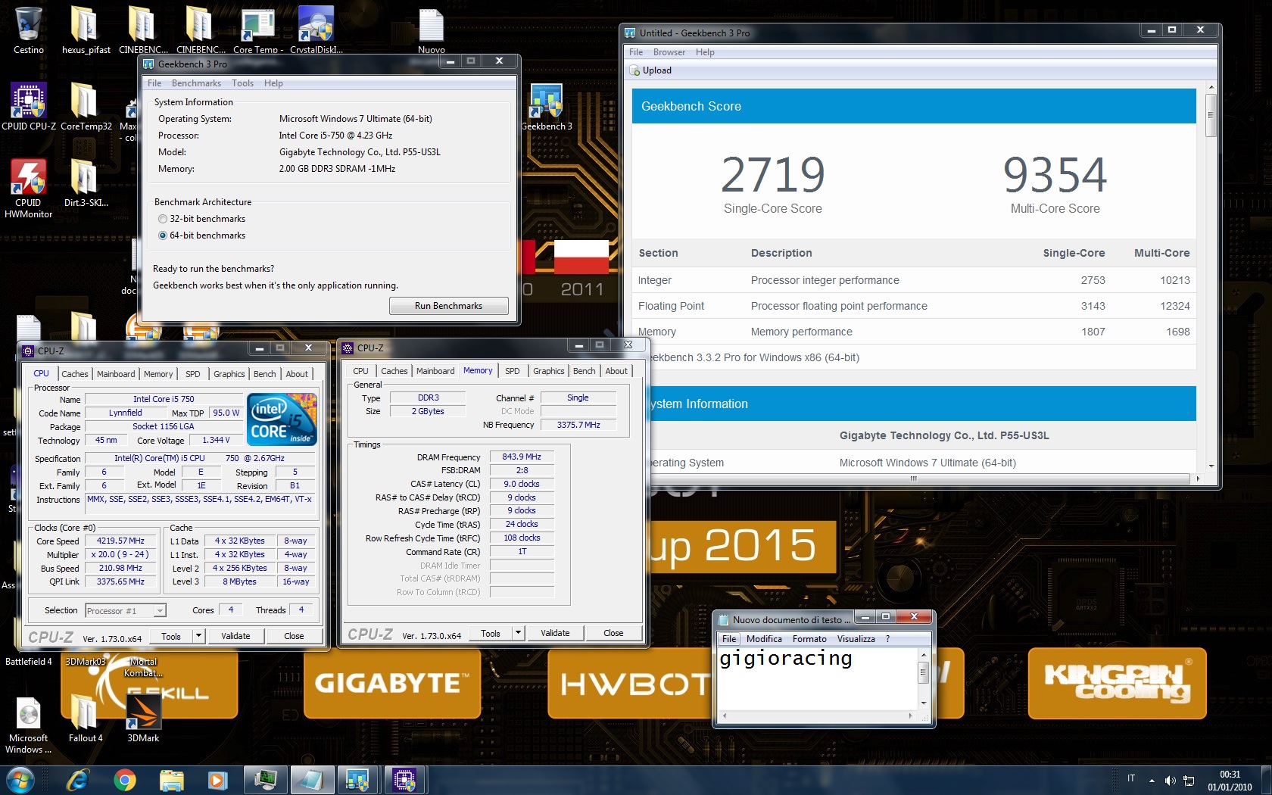Screen dimensions: 1272x795
Task: Click vertical scrollbar thumb in Geekbench results
Action: [1211, 115]
